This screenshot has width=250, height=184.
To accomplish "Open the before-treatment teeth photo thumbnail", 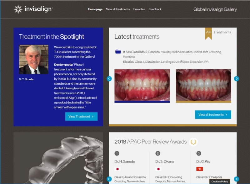I will (142, 86).
